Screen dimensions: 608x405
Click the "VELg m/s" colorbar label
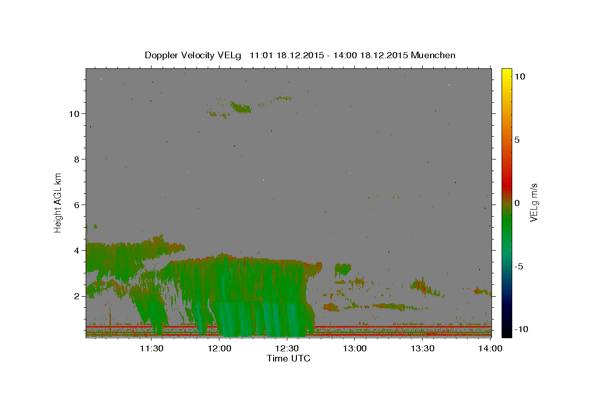[x=534, y=202]
